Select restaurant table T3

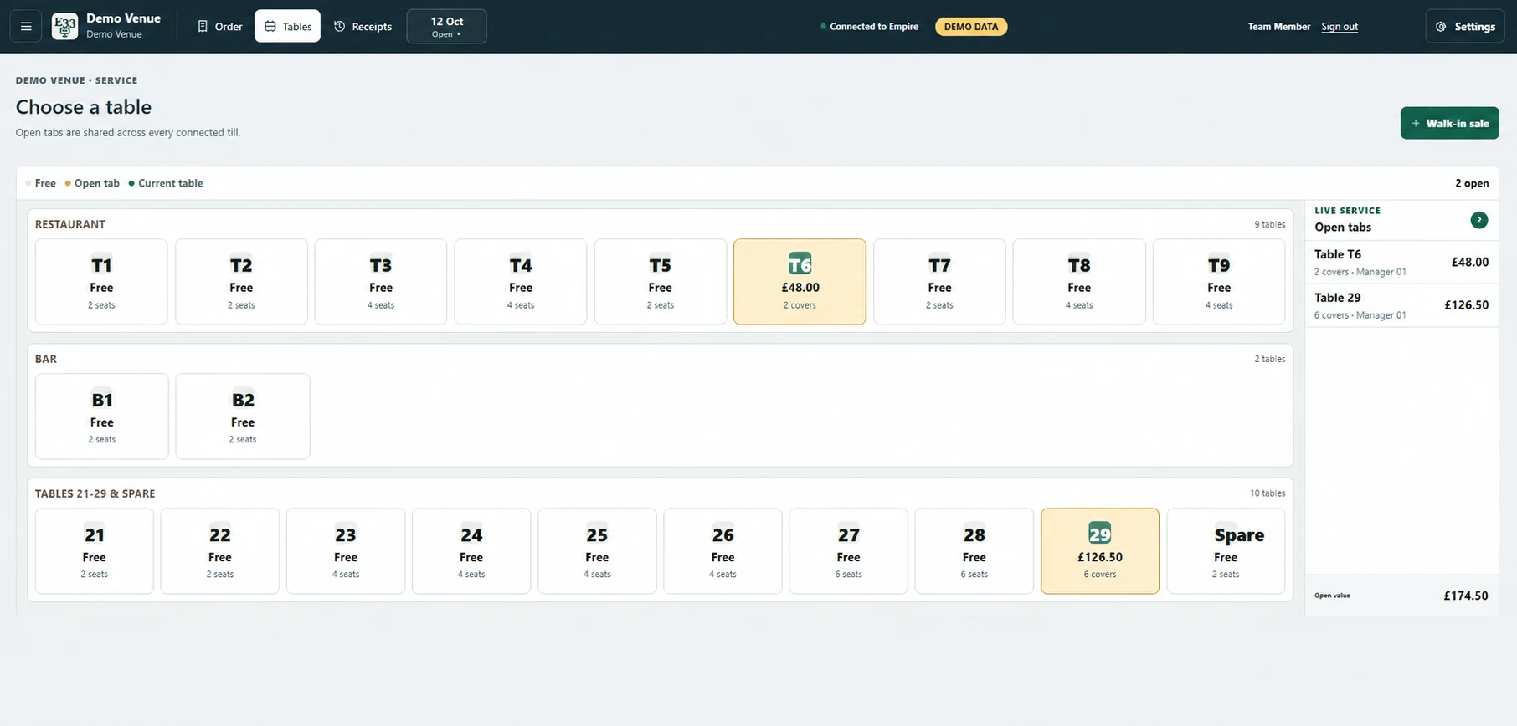click(381, 282)
